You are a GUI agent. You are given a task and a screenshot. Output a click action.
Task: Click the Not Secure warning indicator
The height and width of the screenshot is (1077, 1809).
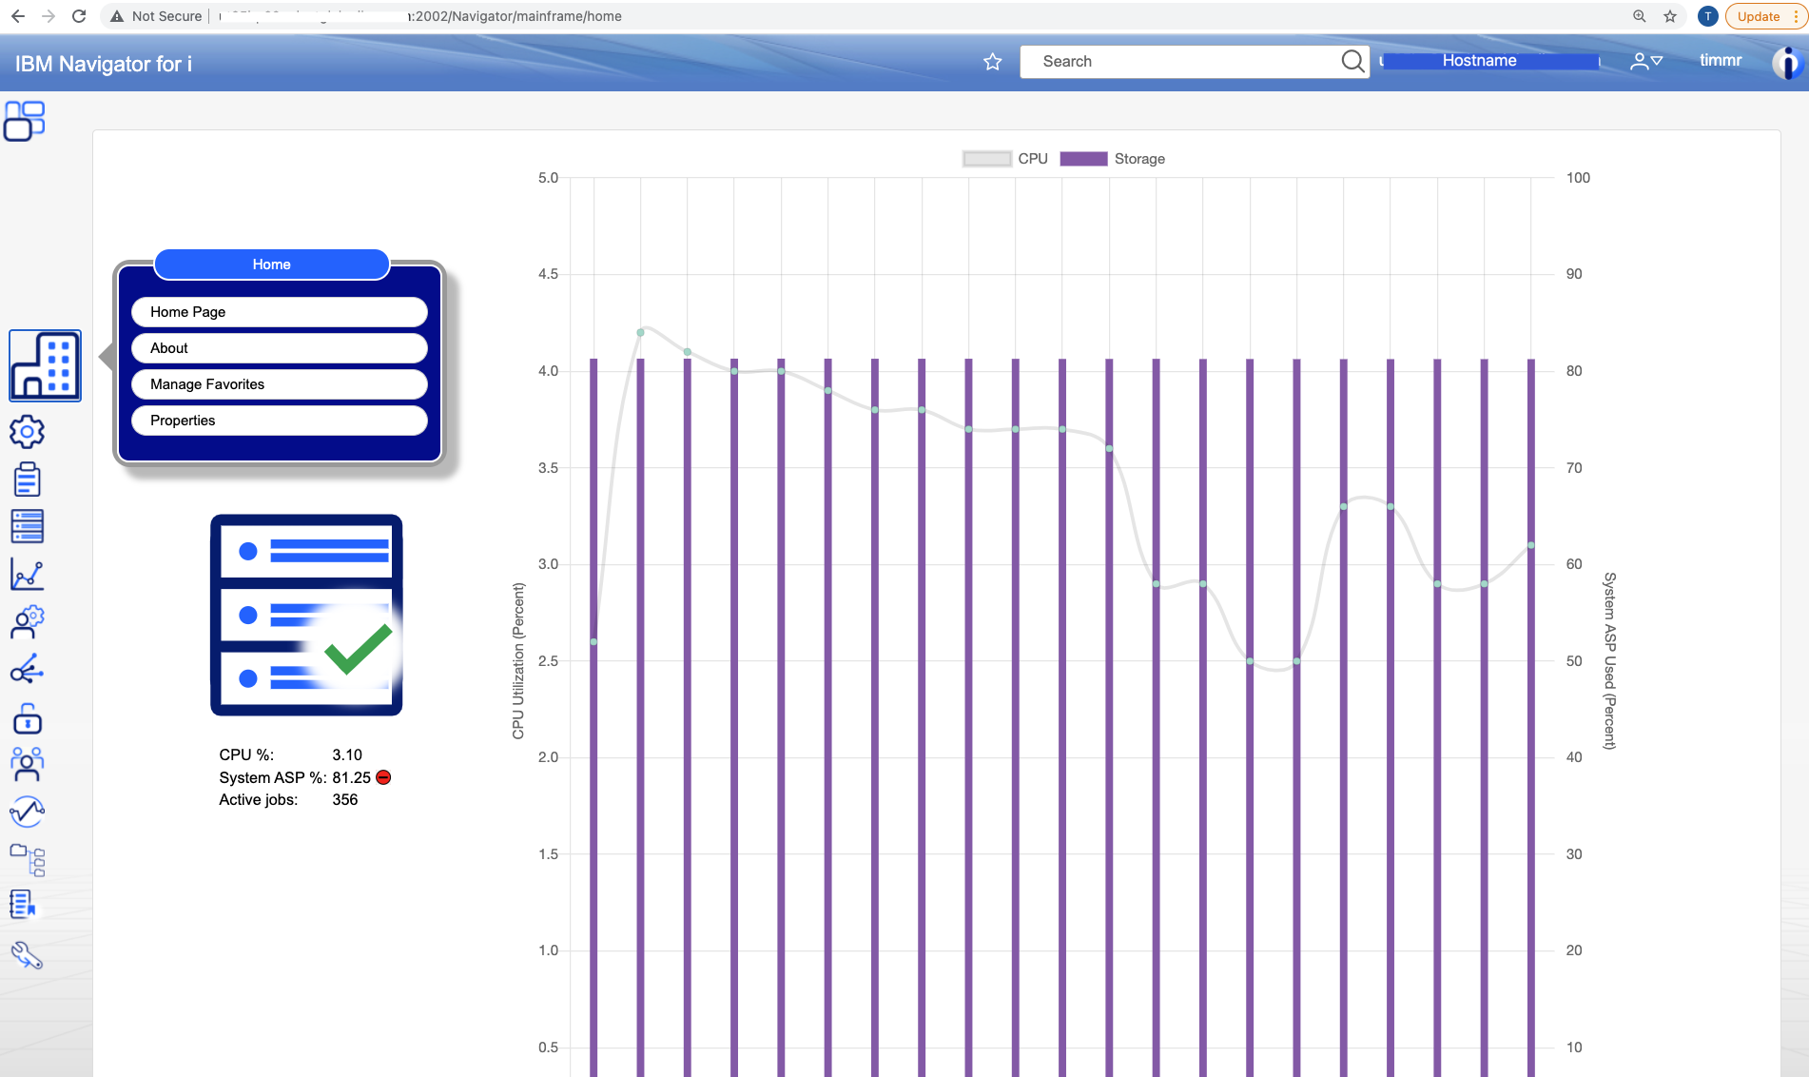pyautogui.click(x=156, y=16)
